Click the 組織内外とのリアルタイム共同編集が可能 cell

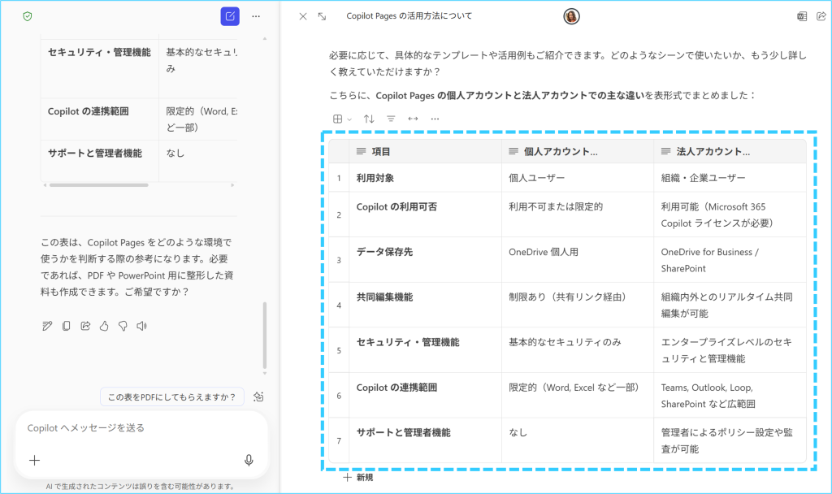pyautogui.click(x=730, y=305)
